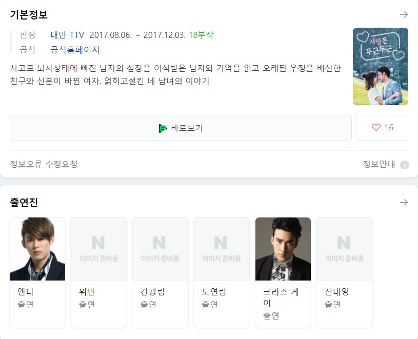Click the heart like icon with 16

click(376, 127)
